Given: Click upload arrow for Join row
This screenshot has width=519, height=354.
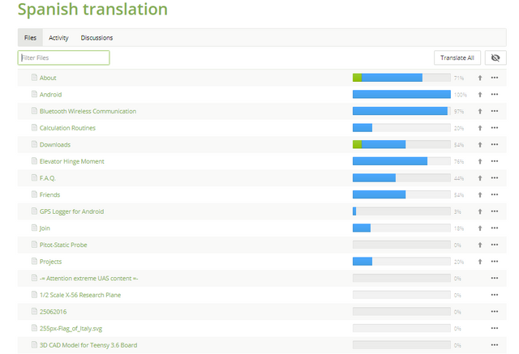Looking at the screenshot, I should pos(480,228).
